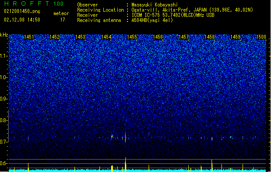Select the Ogata-vill. Akita-Pref. JAPAN location text
The width and height of the screenshot is (271, 172).
pos(192,10)
